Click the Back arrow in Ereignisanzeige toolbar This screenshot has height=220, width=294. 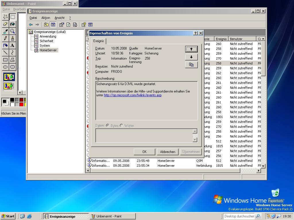pos(31,25)
